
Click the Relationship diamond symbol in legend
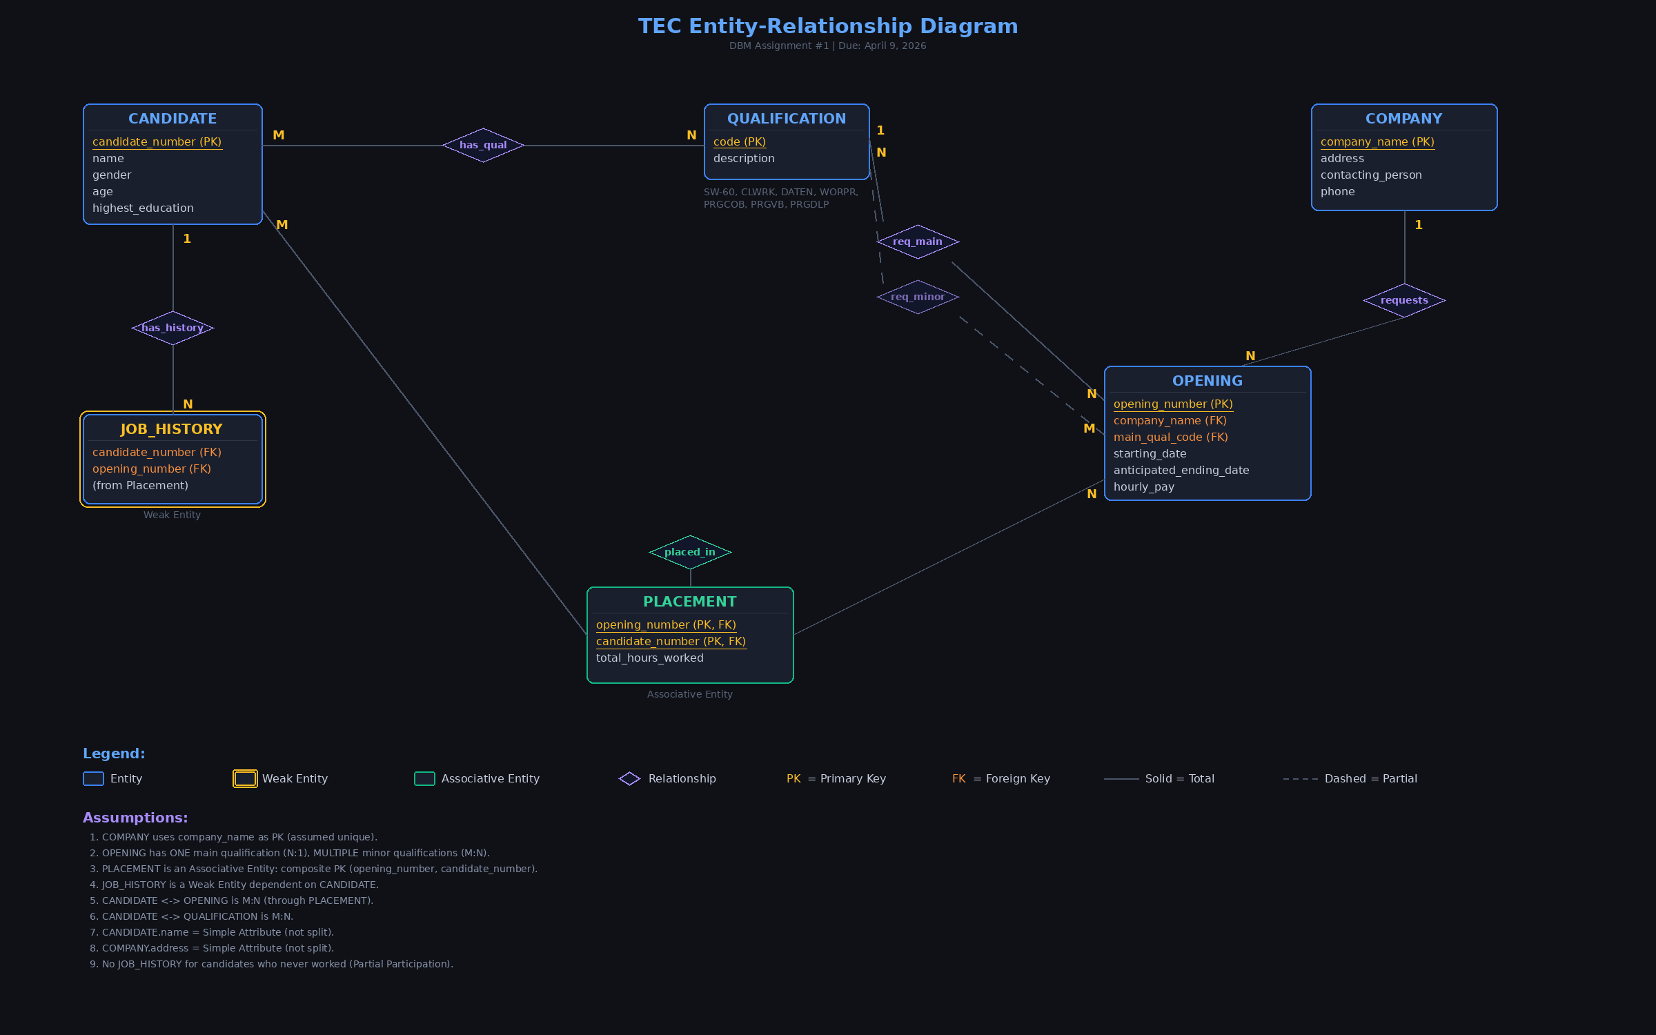coord(629,778)
